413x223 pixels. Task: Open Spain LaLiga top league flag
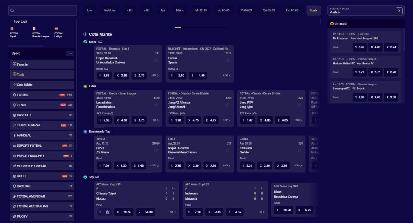(x=56, y=29)
